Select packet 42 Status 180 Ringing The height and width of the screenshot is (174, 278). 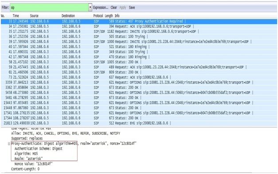[139, 57]
